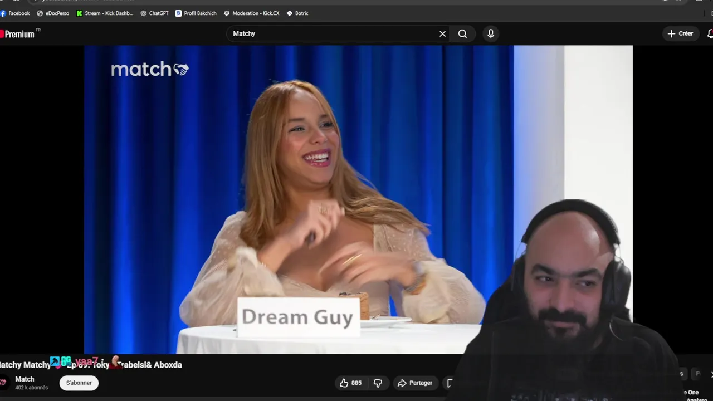Open the Stream - Kick Dashboard bookmark

tap(105, 13)
